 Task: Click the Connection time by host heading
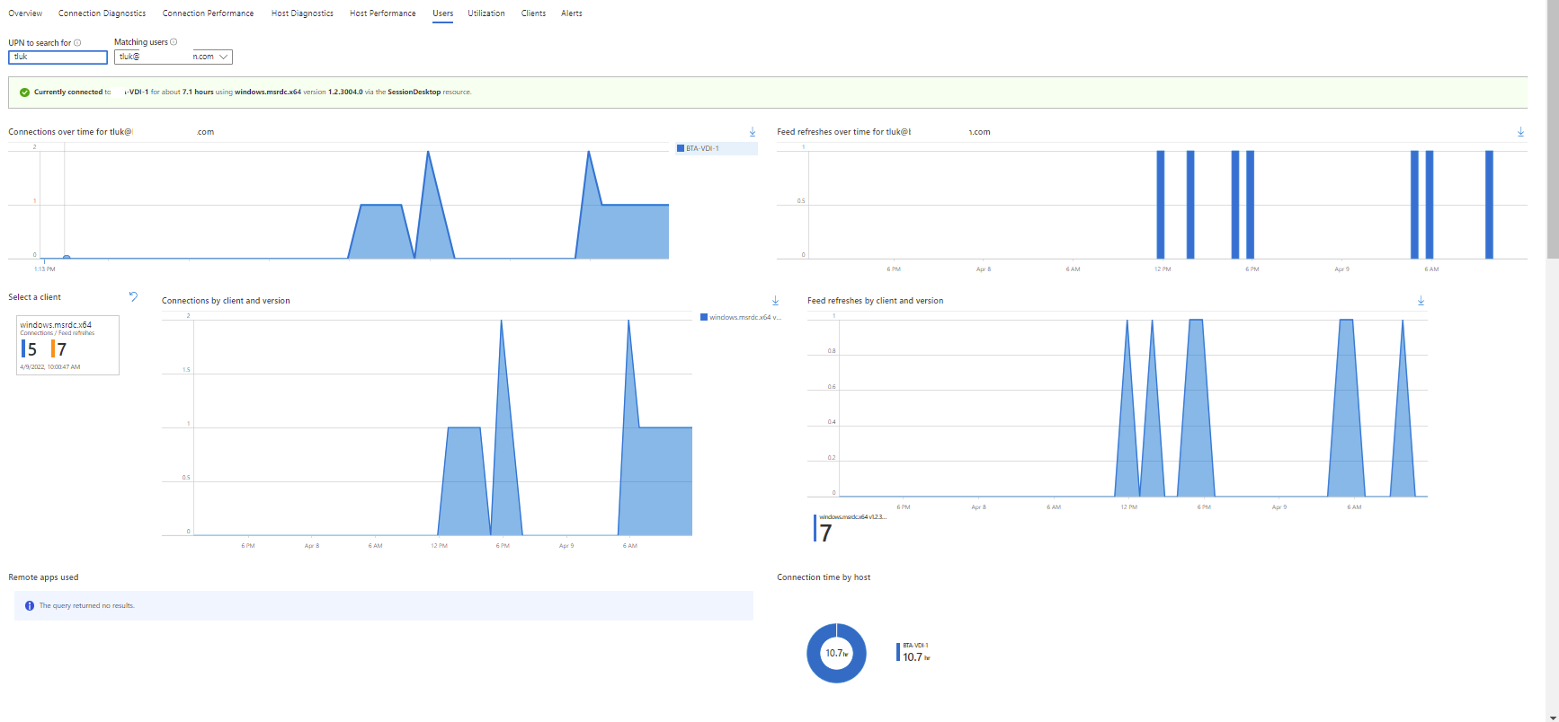click(x=824, y=577)
